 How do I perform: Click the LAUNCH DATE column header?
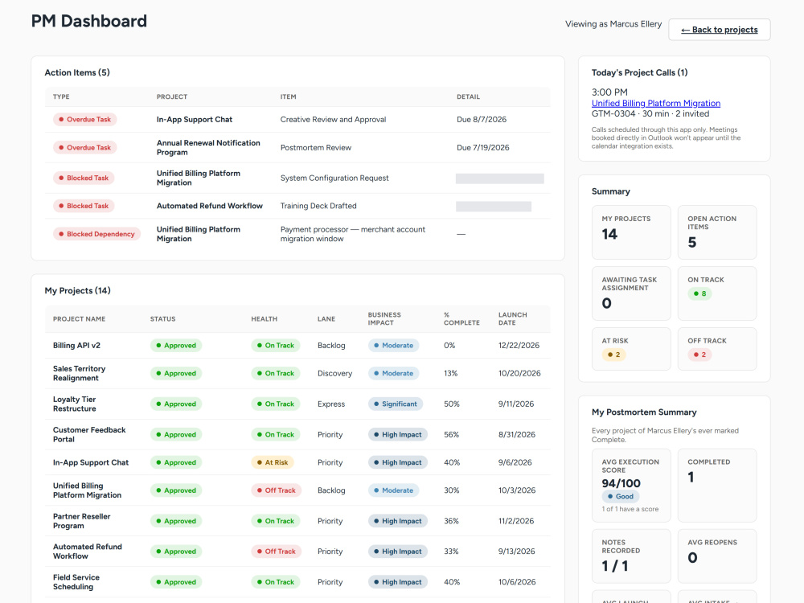(512, 319)
